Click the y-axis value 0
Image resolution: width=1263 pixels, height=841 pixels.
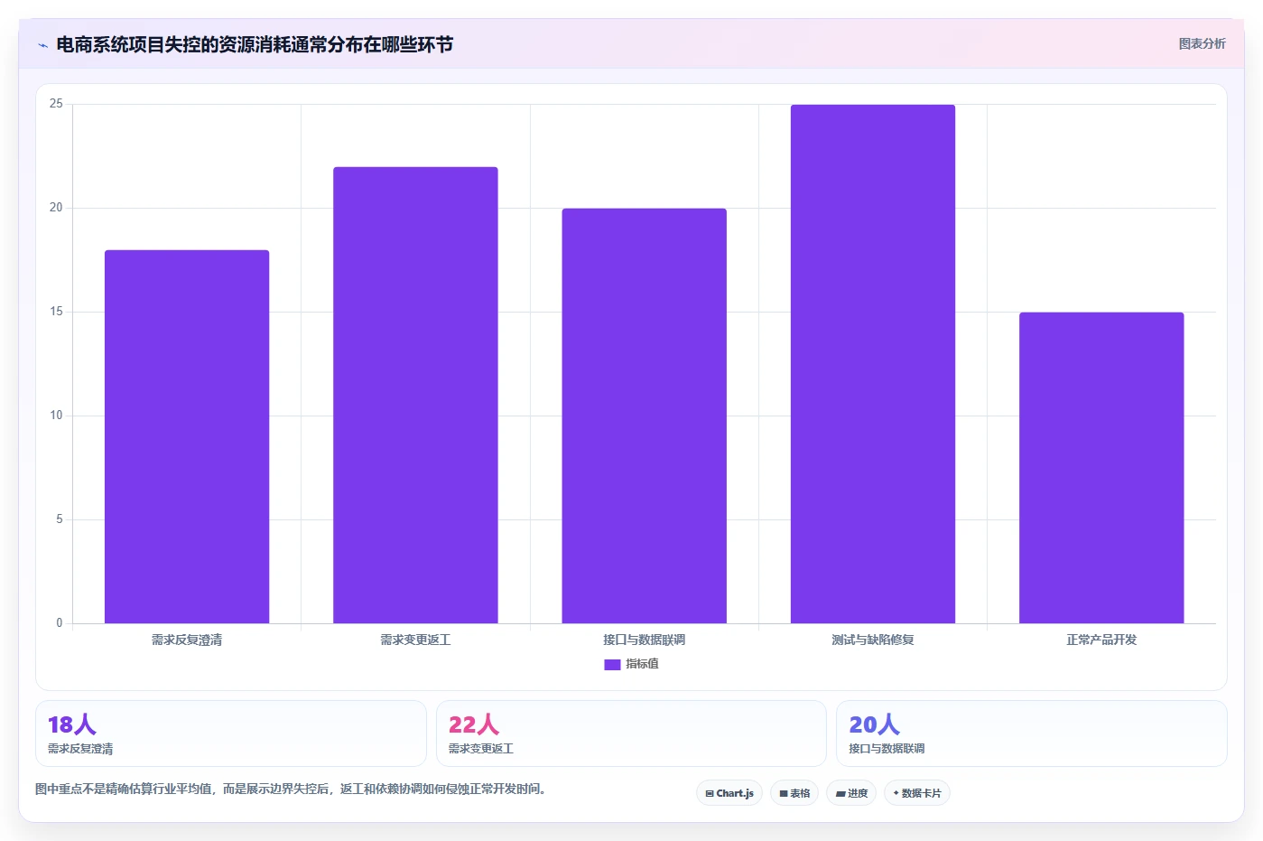[x=60, y=622]
